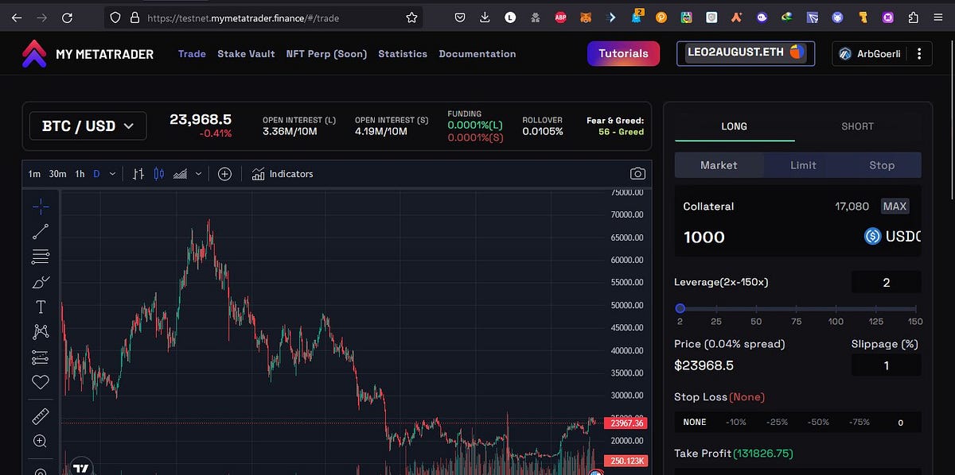Click the plus icon to compare symbols

[x=224, y=173]
